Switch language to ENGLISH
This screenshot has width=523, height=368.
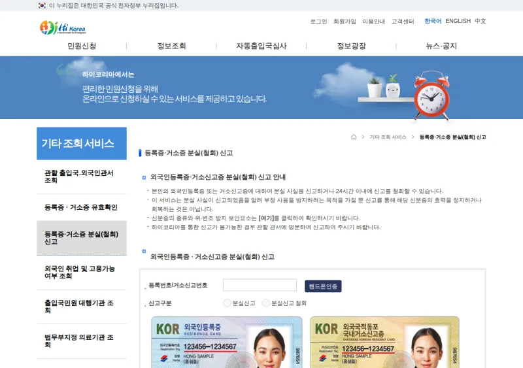click(x=458, y=21)
